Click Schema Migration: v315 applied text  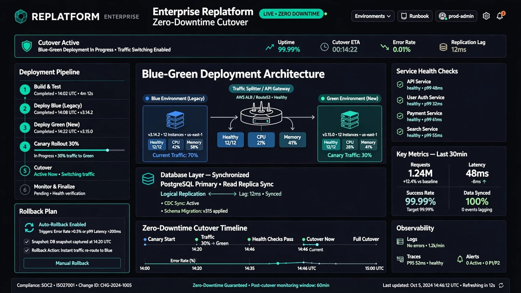click(x=196, y=211)
